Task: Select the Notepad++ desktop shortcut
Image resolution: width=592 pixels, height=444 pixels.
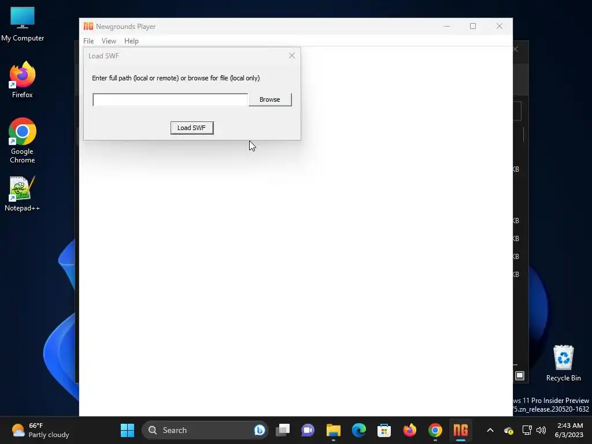Action: coord(23,194)
